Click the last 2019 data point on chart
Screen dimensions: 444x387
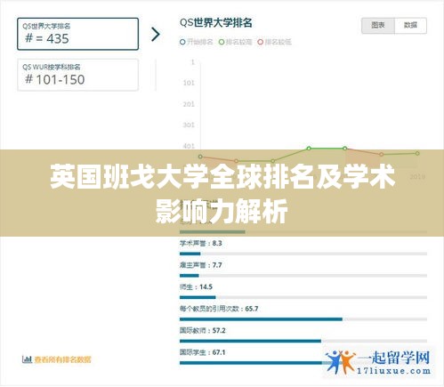[417, 153]
